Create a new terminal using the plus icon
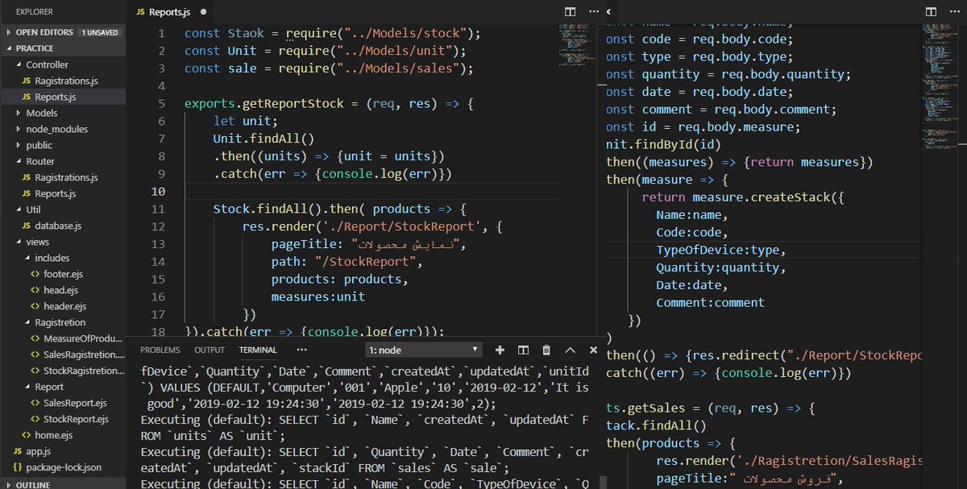This screenshot has height=489, width=967. pos(500,350)
